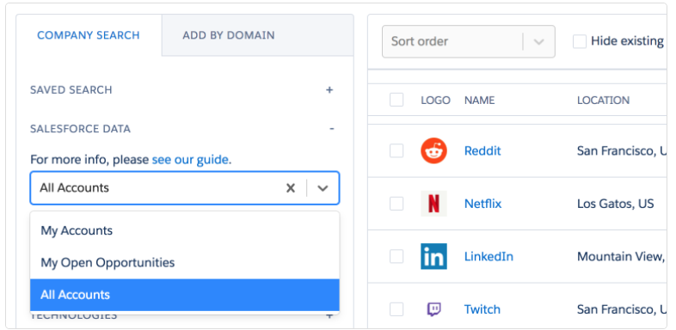Click the SAVED SEARCH section label
Viewport: 676px width, 330px height.
[x=71, y=90]
